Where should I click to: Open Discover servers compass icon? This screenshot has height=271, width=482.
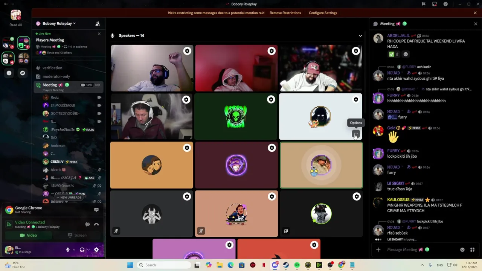tap(23, 73)
